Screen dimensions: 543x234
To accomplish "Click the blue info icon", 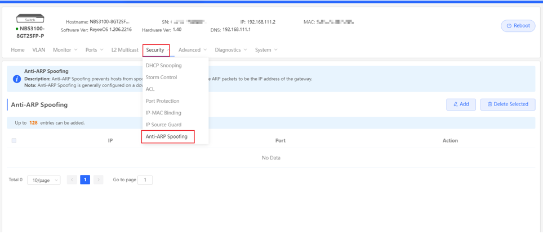I will click(x=17, y=79).
